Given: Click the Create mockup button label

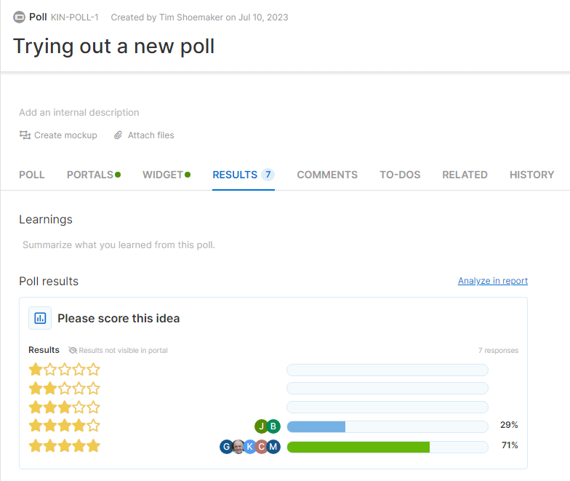Looking at the screenshot, I should click(65, 135).
